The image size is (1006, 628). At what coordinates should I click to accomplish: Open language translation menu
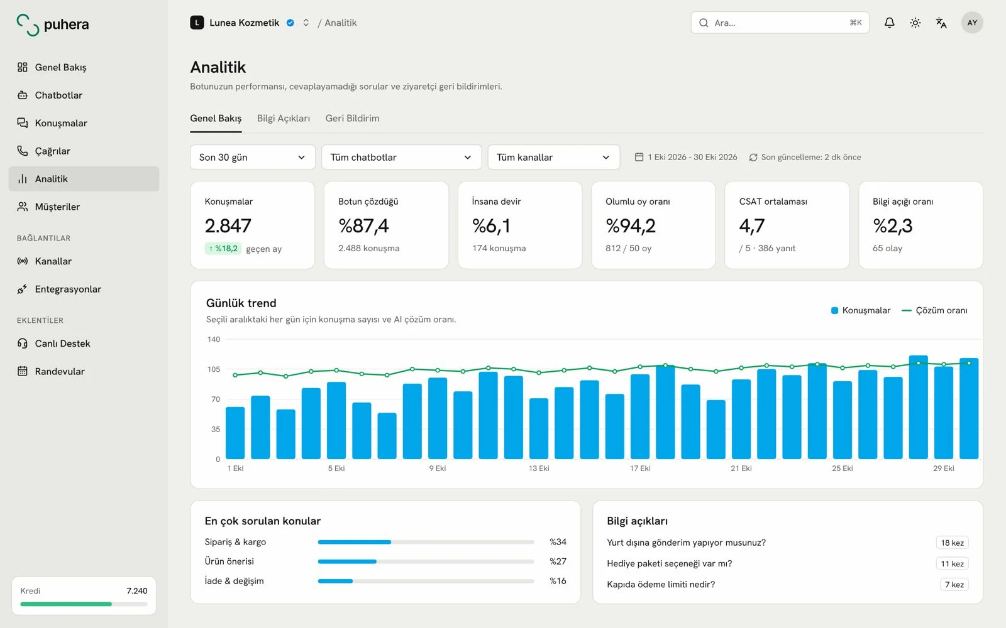coord(941,23)
